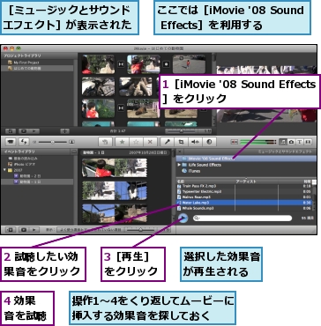The height and width of the screenshot is (326, 321).
Task: Select Train Pass FX 2.mp3
Action: (244, 186)
